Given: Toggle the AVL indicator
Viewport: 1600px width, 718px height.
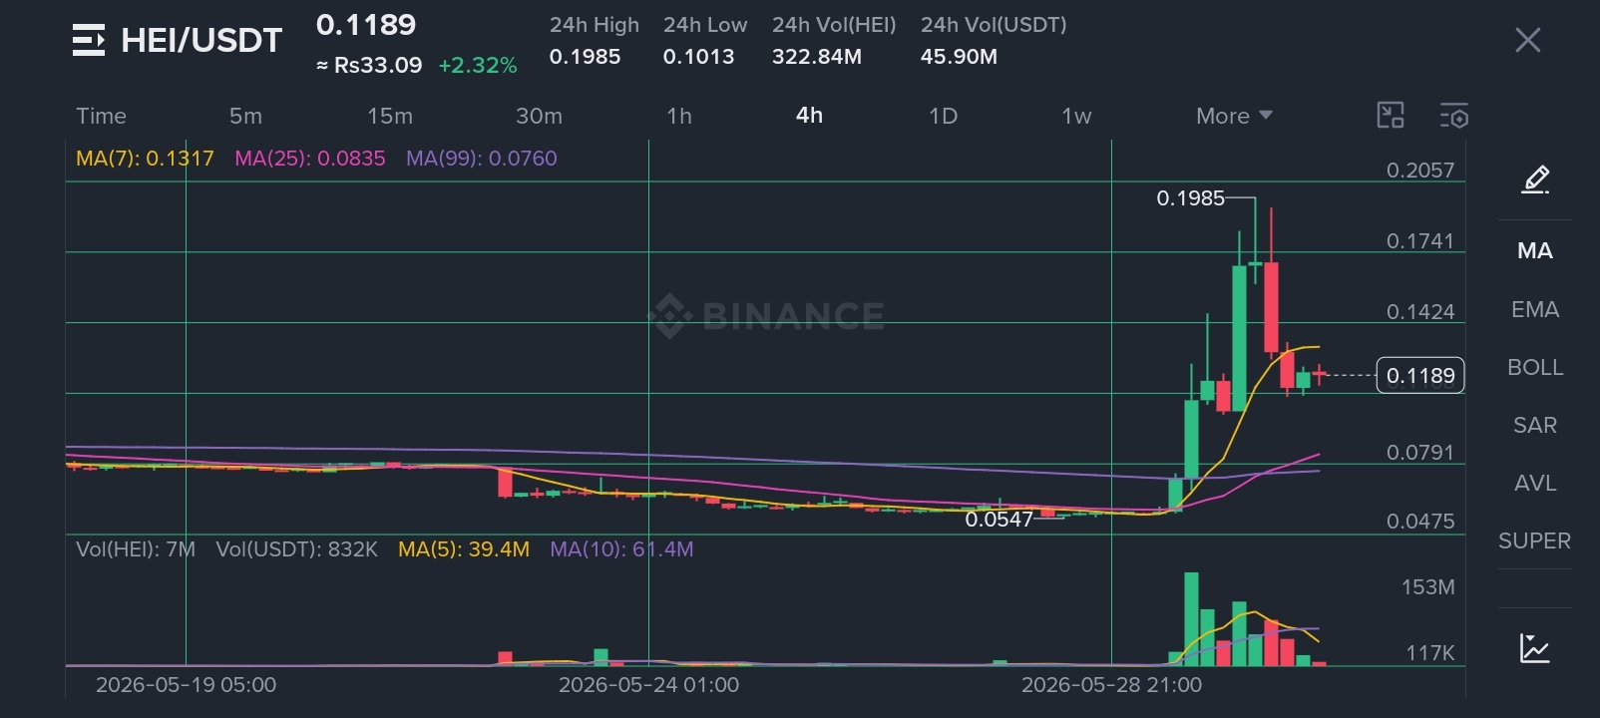Looking at the screenshot, I should 1535,483.
